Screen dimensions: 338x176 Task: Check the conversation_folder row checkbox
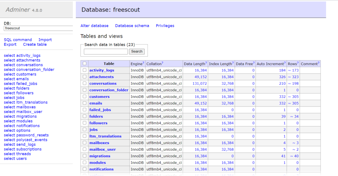click(84, 90)
